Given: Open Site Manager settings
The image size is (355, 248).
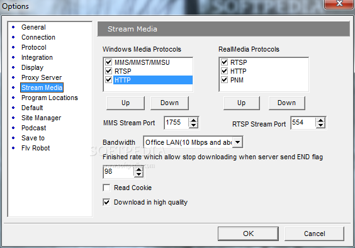Looking at the screenshot, I should 41,118.
